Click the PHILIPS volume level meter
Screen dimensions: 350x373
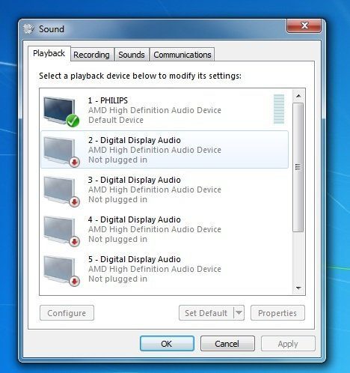(x=279, y=109)
